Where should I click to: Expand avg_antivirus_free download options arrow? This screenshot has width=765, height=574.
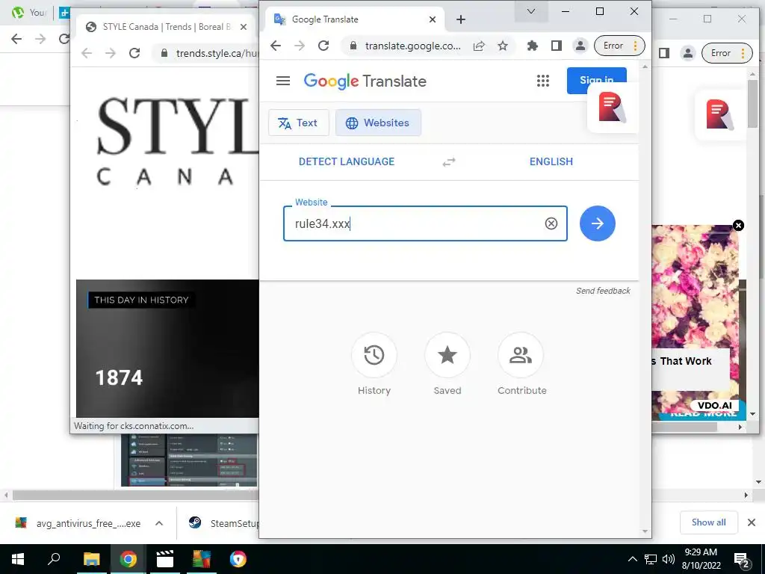coord(159,523)
